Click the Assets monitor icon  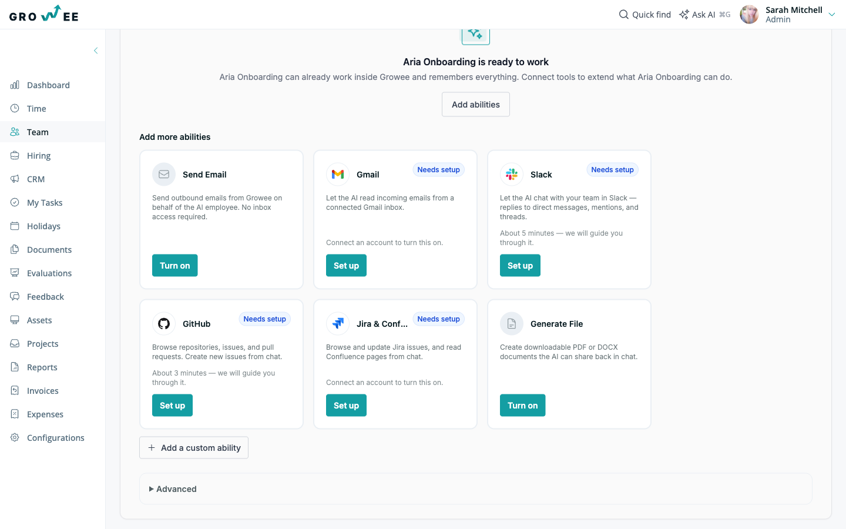pyautogui.click(x=15, y=320)
